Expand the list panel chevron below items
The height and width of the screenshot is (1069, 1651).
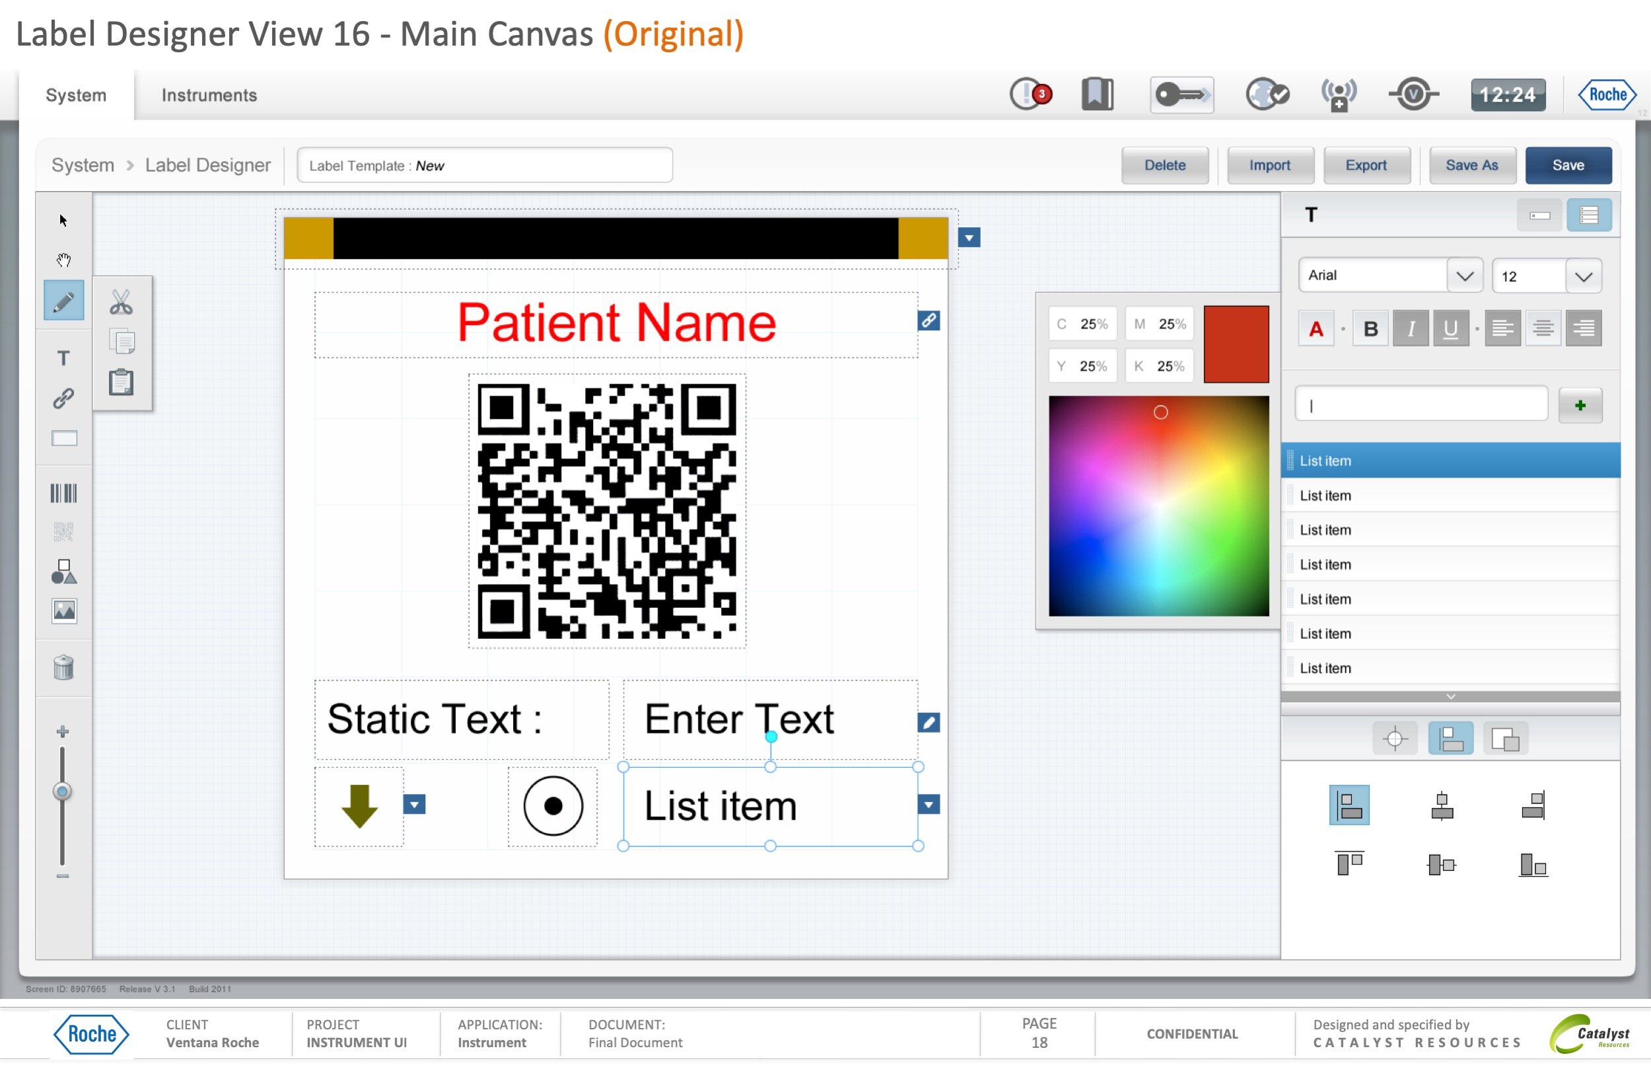(1450, 696)
